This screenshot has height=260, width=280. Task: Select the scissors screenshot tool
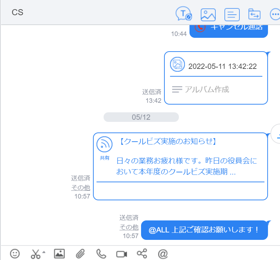pyautogui.click(x=36, y=254)
